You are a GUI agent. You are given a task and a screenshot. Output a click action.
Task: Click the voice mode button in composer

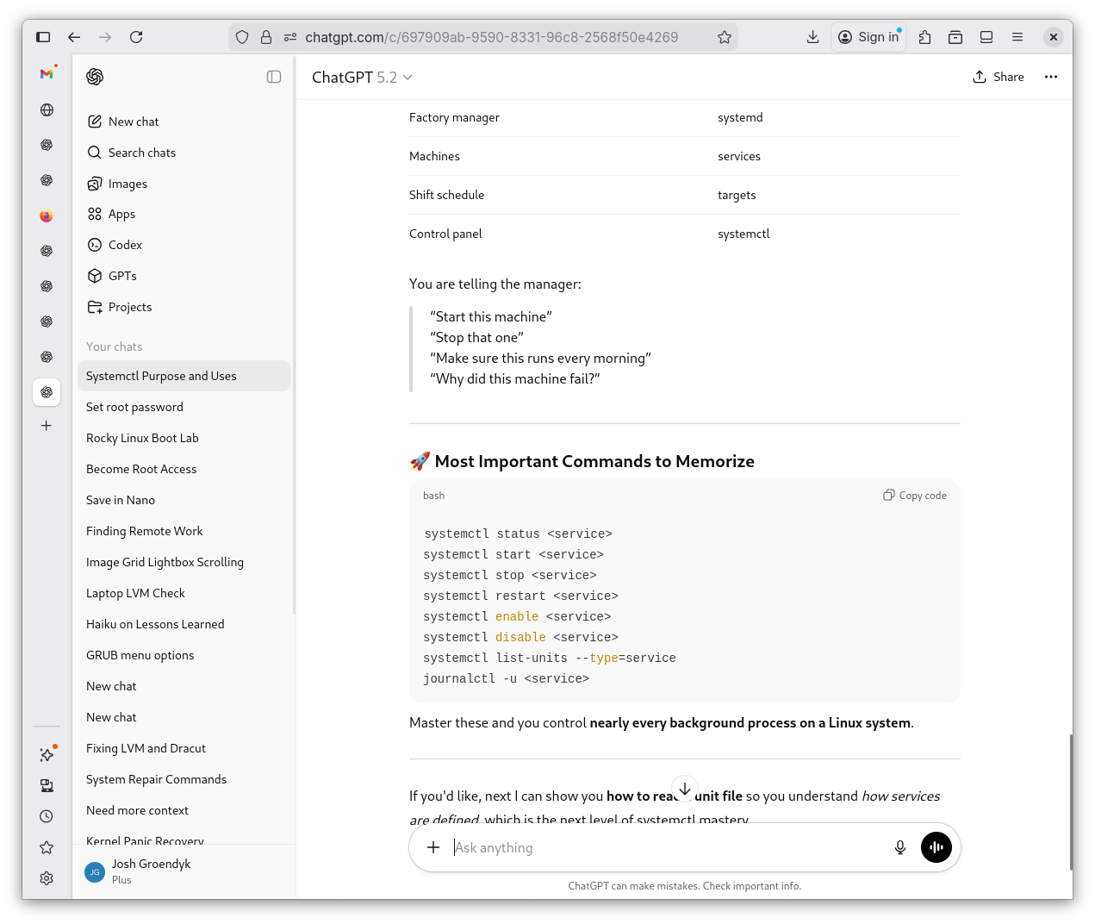click(x=936, y=847)
